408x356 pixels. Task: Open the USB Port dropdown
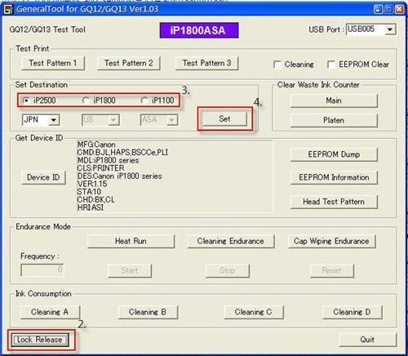(390, 29)
